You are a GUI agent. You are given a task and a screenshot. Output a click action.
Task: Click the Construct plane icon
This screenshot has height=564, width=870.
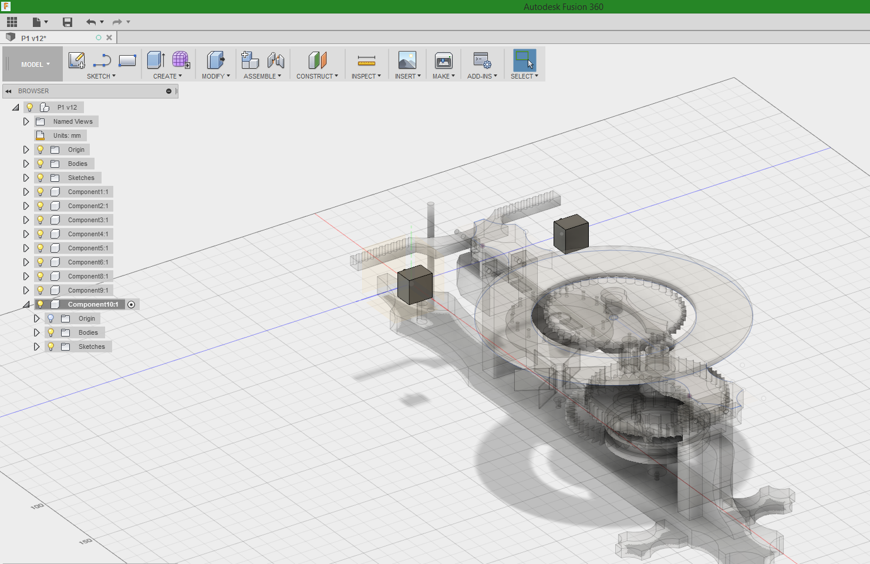pyautogui.click(x=317, y=60)
